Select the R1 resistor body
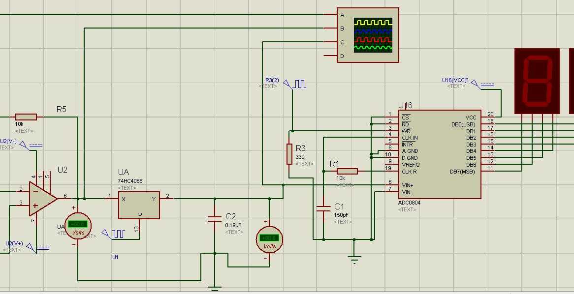Viewport: 574px width, 294px height. point(347,171)
